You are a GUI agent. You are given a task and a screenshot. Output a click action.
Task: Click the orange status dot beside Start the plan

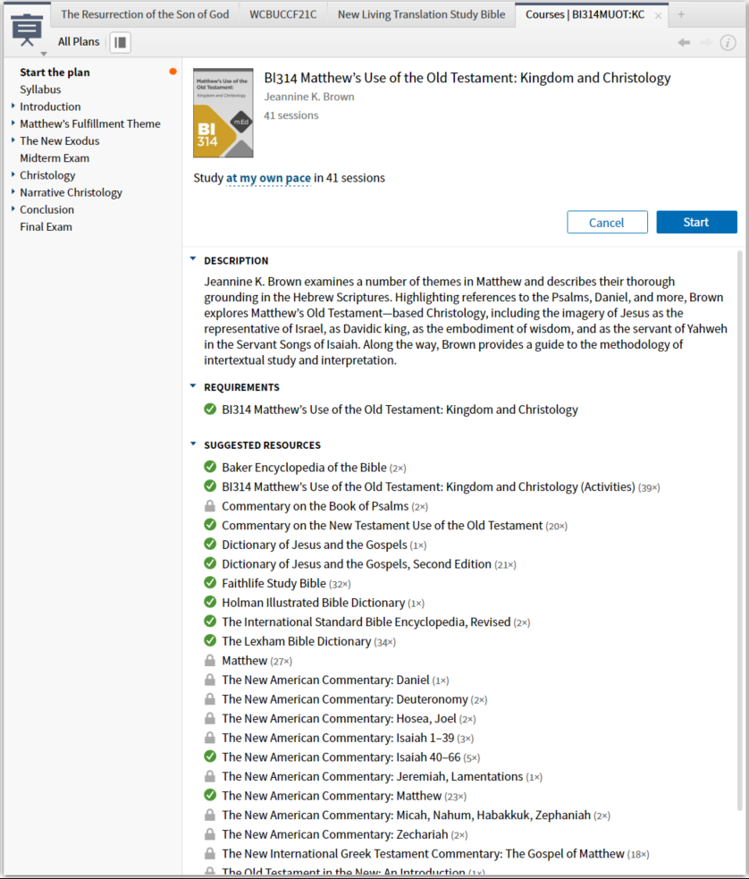(173, 72)
